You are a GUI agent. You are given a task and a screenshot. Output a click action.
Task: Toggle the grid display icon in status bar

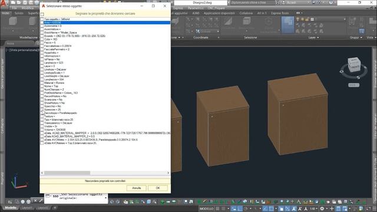coord(217,208)
